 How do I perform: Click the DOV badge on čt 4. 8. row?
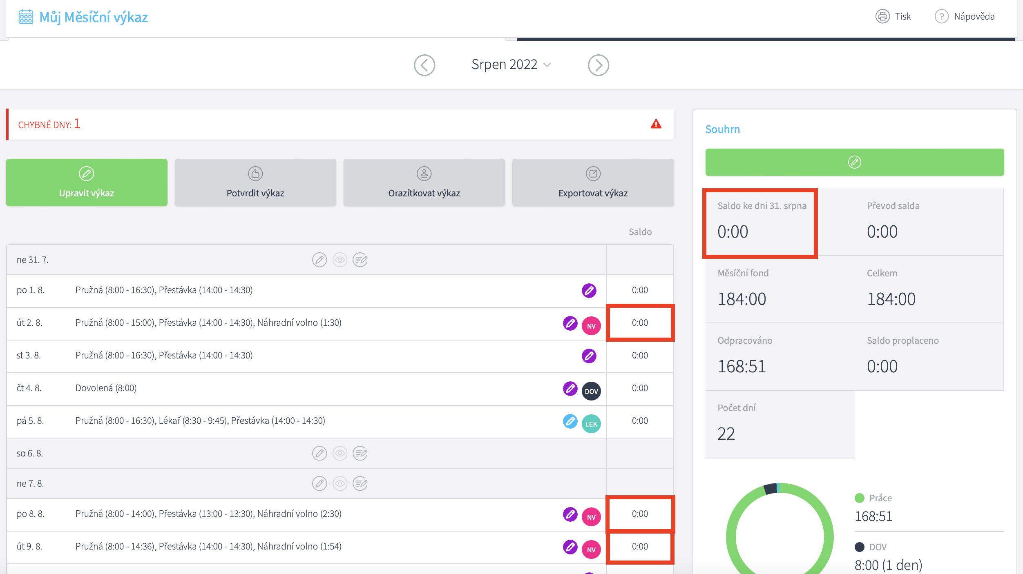click(x=591, y=391)
